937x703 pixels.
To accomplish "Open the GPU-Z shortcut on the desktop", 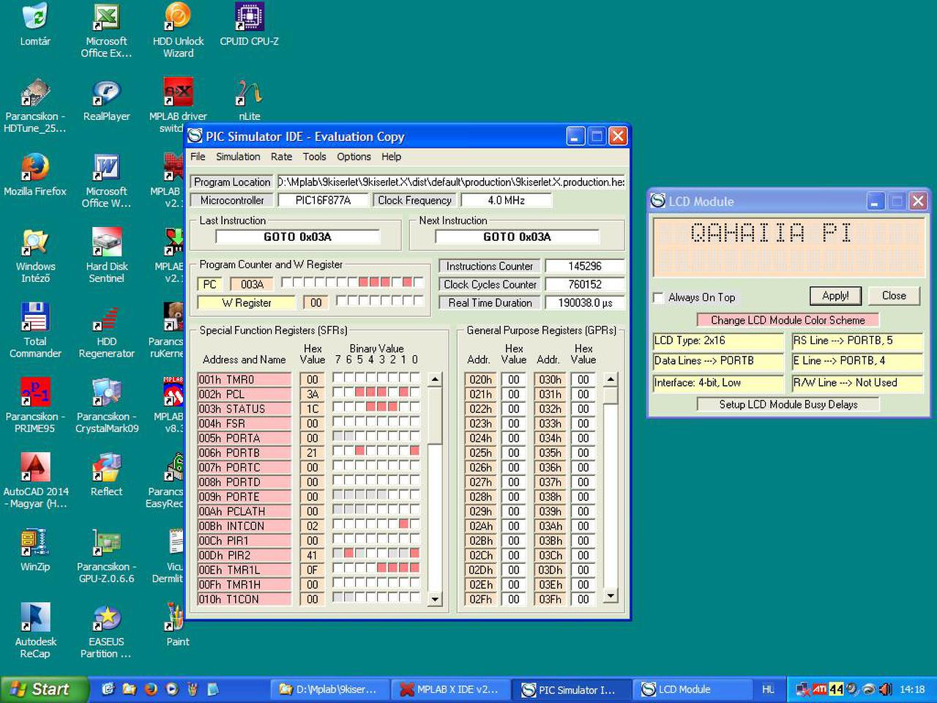I will tap(106, 556).
